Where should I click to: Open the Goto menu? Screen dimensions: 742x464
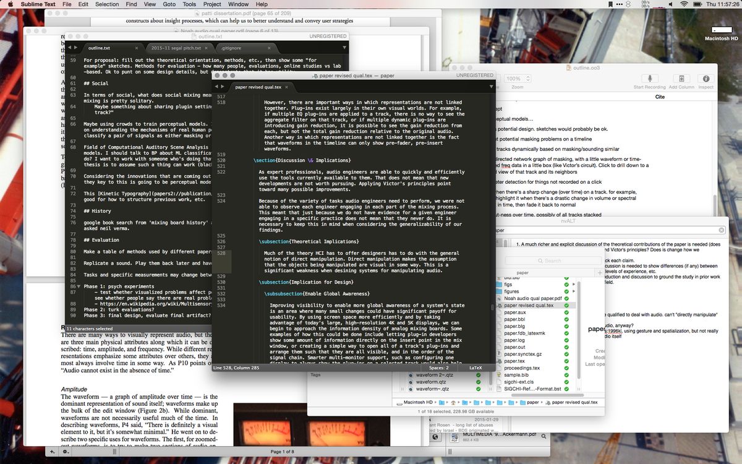[x=169, y=4]
